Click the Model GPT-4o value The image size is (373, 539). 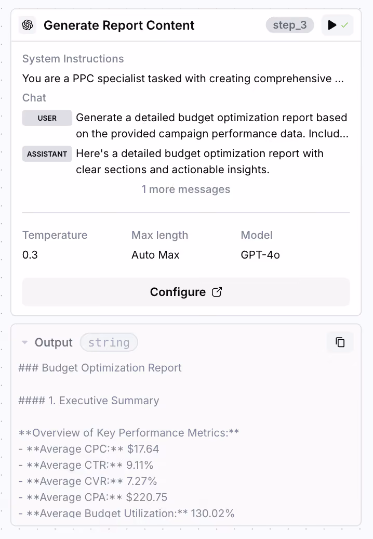tap(260, 255)
